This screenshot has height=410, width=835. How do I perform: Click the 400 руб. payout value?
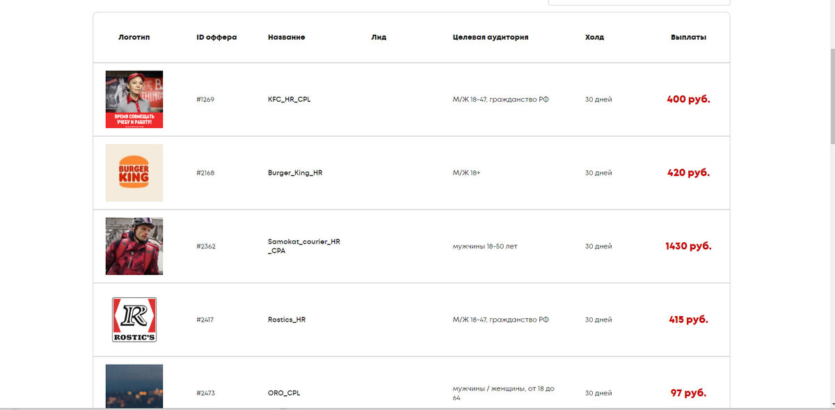click(688, 99)
